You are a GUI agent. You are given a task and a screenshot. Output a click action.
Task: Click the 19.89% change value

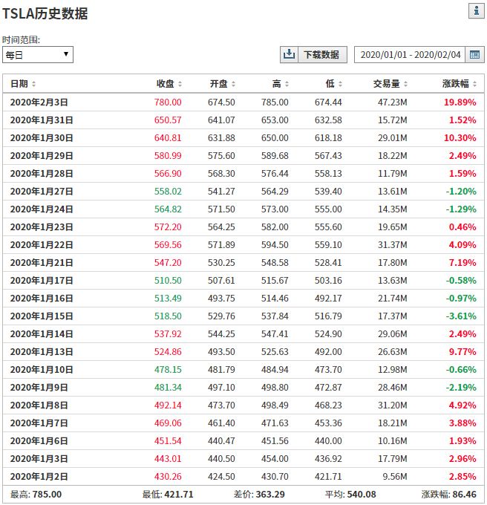click(x=460, y=102)
